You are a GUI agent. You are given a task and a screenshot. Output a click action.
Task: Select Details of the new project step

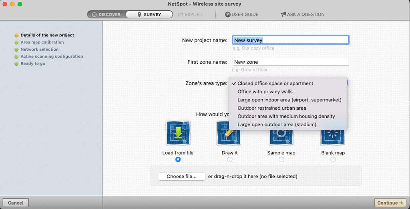(47, 35)
